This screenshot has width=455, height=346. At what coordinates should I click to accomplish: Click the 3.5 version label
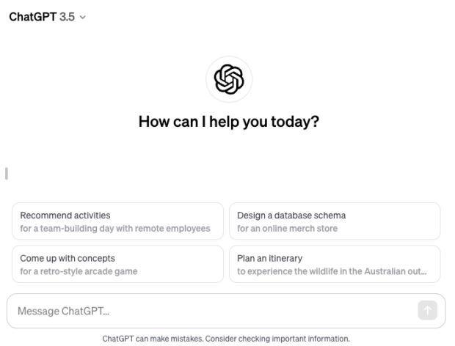coord(66,16)
